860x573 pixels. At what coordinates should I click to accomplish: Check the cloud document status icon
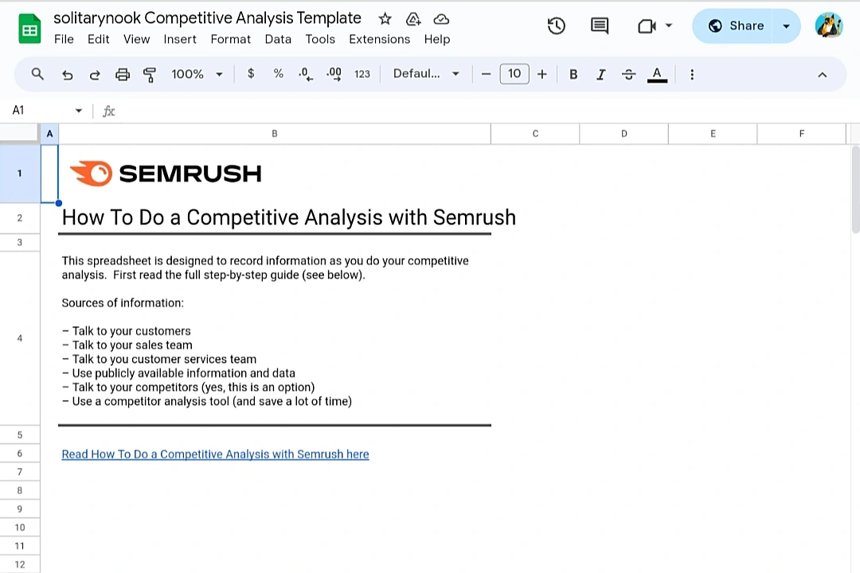[441, 19]
